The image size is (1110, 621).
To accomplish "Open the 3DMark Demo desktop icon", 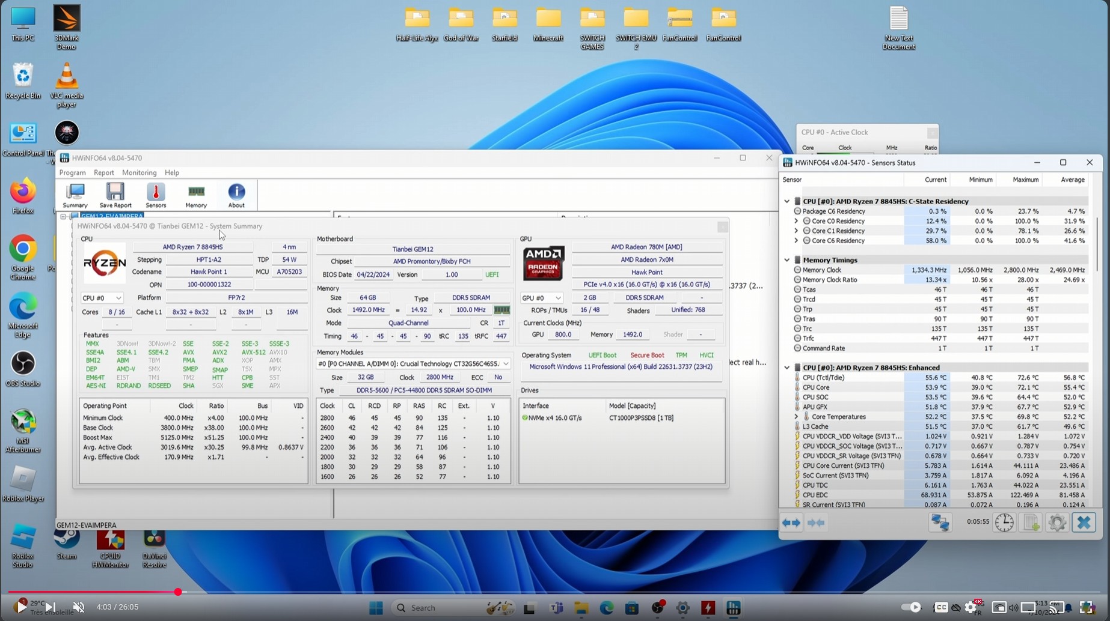I will tap(66, 28).
